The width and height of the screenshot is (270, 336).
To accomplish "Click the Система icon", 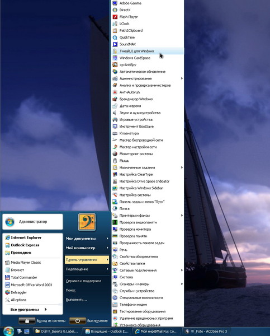I will [115, 277].
